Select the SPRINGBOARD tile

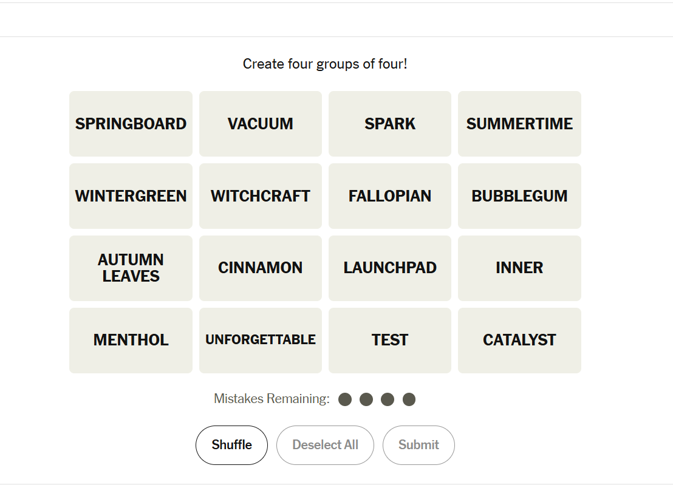point(131,124)
